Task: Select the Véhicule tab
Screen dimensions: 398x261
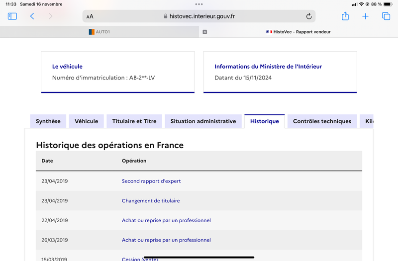Action: (x=86, y=121)
